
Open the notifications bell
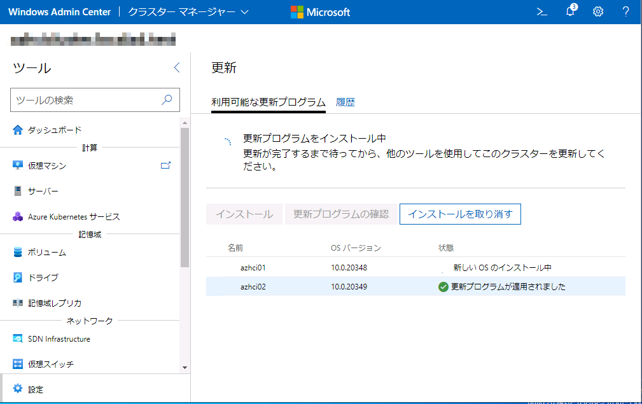point(569,11)
